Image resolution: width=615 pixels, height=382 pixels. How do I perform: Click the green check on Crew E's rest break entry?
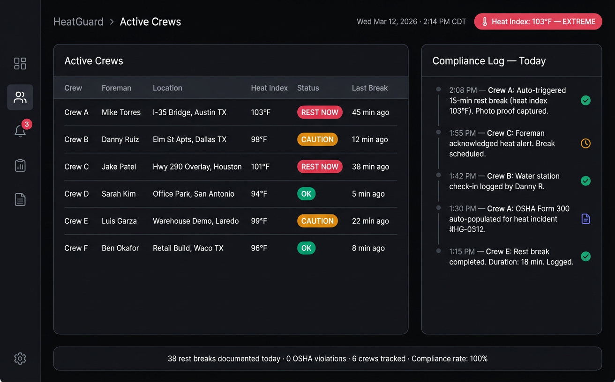[x=585, y=257]
